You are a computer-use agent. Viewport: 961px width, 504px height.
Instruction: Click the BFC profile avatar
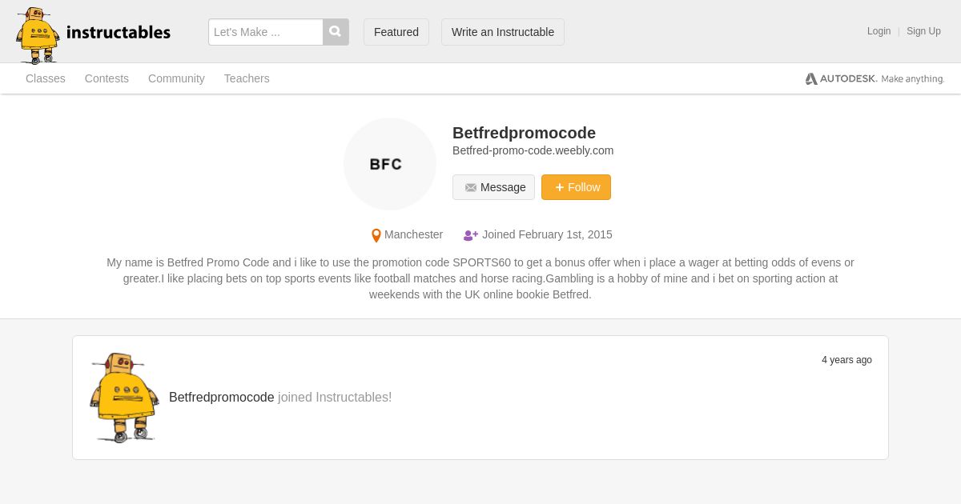point(390,164)
